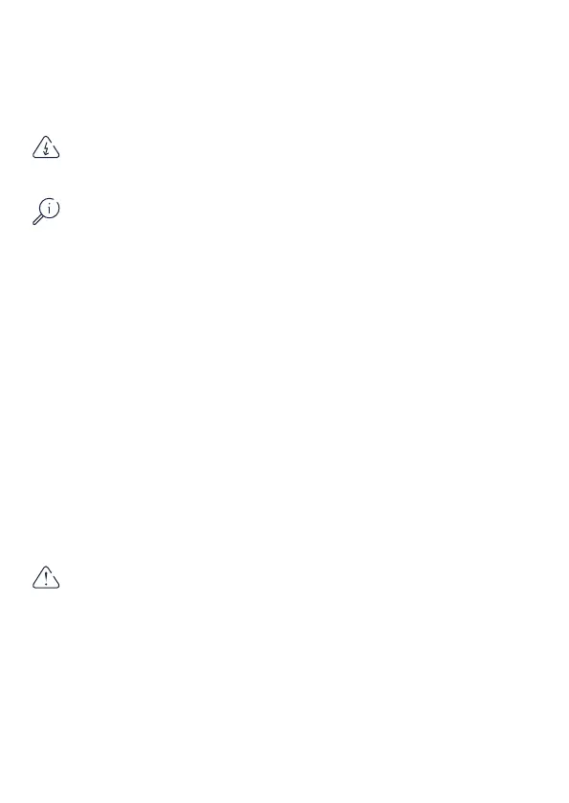
Task: Click the electrical hazard warning triangle icon
Action: (46, 147)
